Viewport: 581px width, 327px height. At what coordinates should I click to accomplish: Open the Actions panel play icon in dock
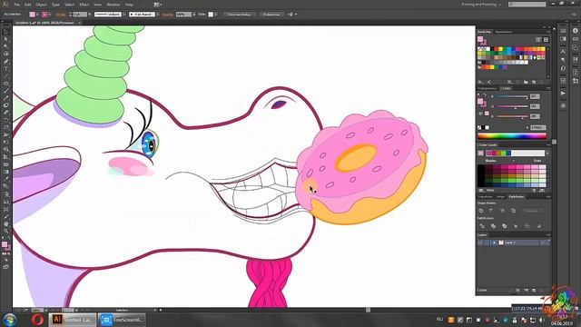pos(563,93)
